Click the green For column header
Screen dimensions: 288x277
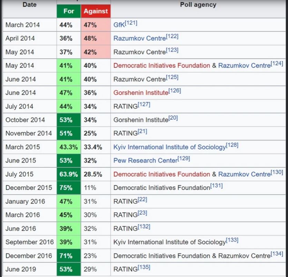click(69, 11)
